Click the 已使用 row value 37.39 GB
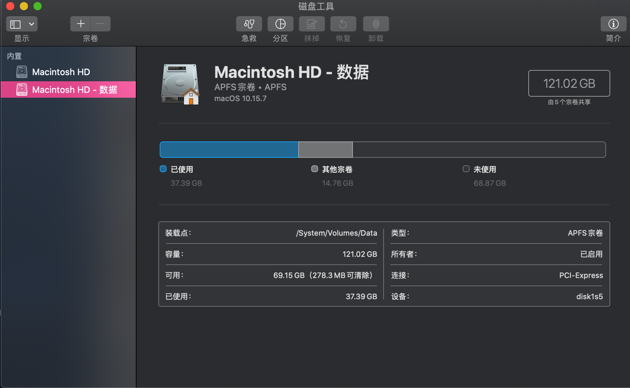The height and width of the screenshot is (388, 630). point(361,296)
